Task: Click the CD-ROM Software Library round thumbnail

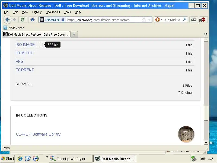Action: [x=186, y=134]
